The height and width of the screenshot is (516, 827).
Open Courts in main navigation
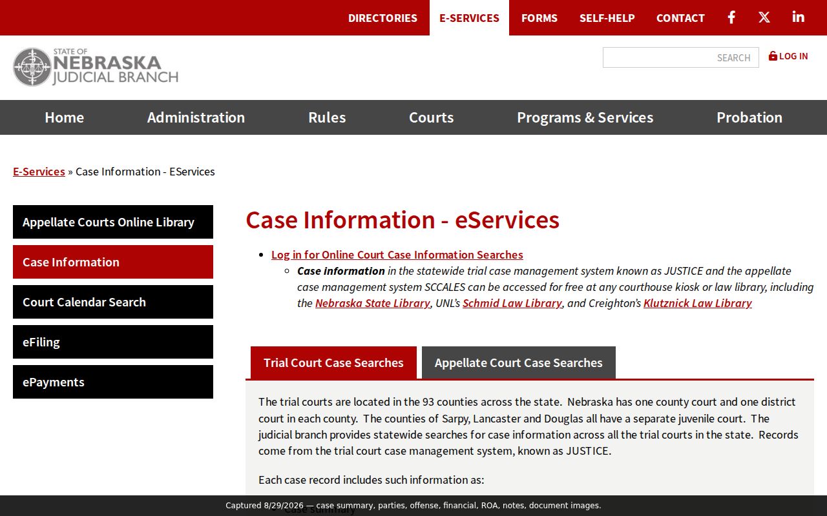432,117
